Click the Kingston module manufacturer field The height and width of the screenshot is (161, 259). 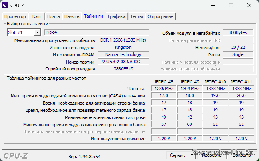[x=123, y=47]
